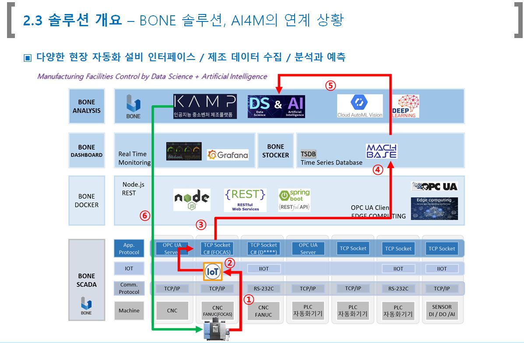Select the CNC machine picture at the bottom
This screenshot has height=343, width=524.
click(x=217, y=329)
